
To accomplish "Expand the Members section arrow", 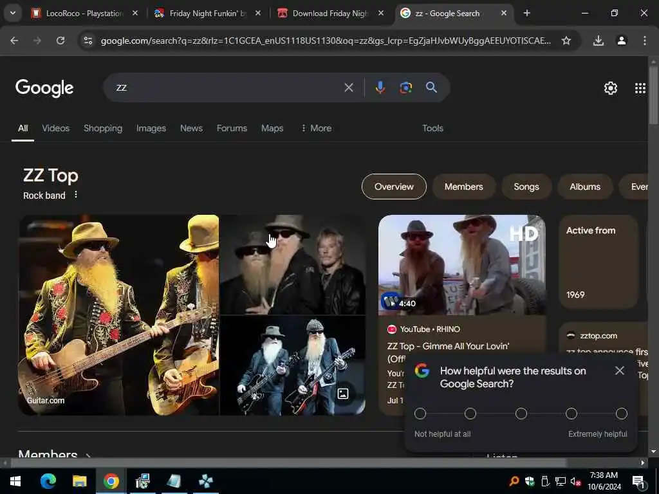I will (88, 455).
